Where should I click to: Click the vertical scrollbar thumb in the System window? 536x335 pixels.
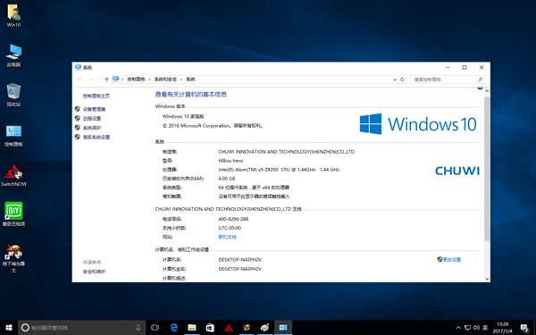[487, 170]
